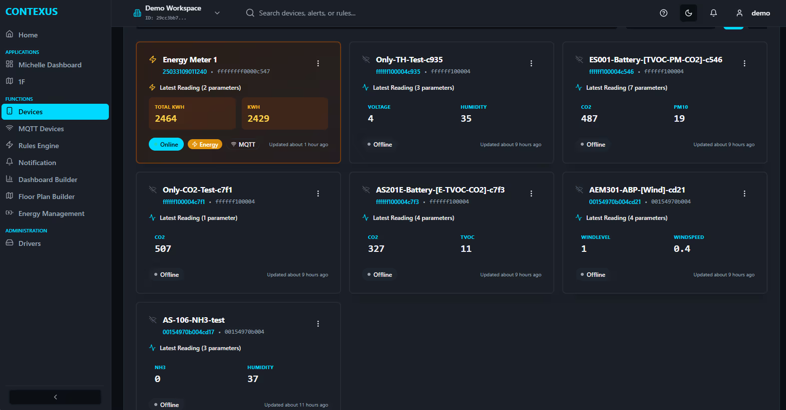
Task: Click the help question mark icon
Action: tap(663, 13)
